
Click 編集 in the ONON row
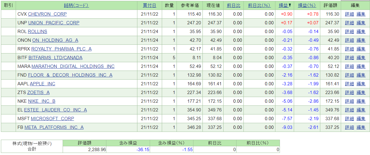click(361, 40)
